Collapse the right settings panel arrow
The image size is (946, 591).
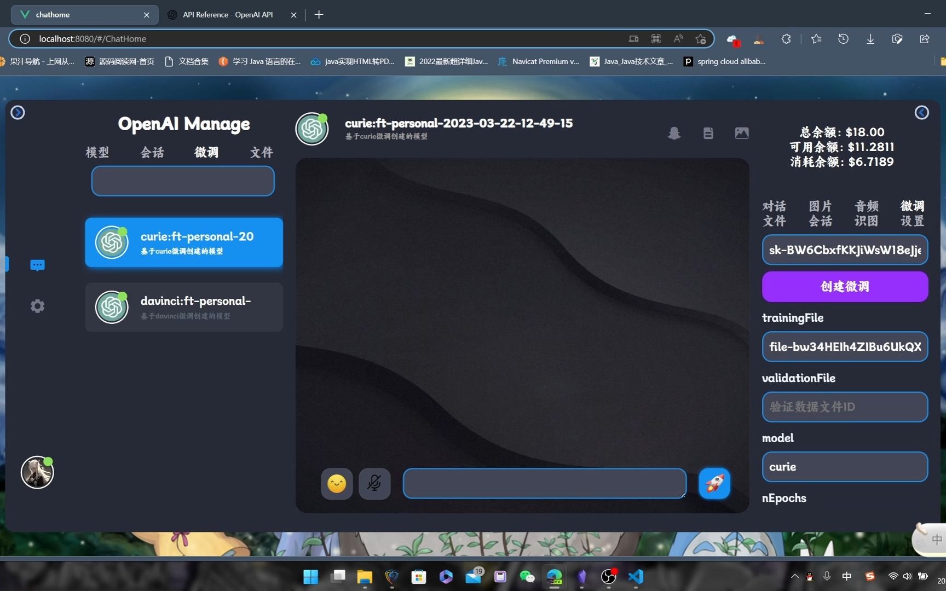tap(921, 113)
